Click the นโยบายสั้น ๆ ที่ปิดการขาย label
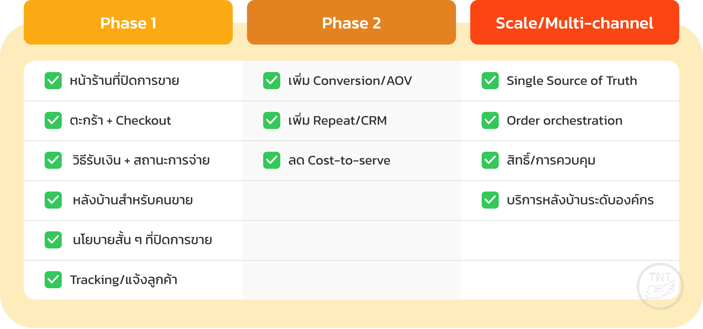 (142, 240)
